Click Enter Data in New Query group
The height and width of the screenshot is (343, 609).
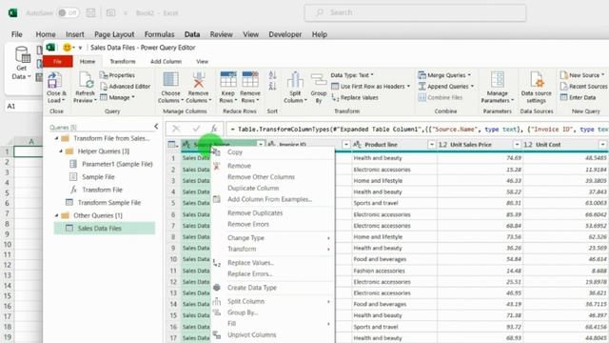coord(578,97)
